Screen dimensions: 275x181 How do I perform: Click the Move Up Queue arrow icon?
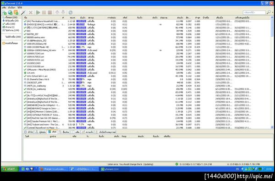click(x=57, y=12)
